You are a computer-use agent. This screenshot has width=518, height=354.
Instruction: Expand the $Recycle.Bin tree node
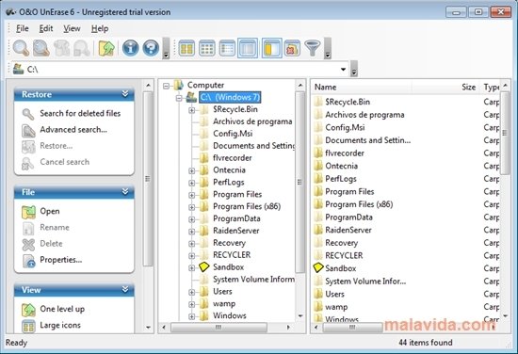tap(191, 110)
